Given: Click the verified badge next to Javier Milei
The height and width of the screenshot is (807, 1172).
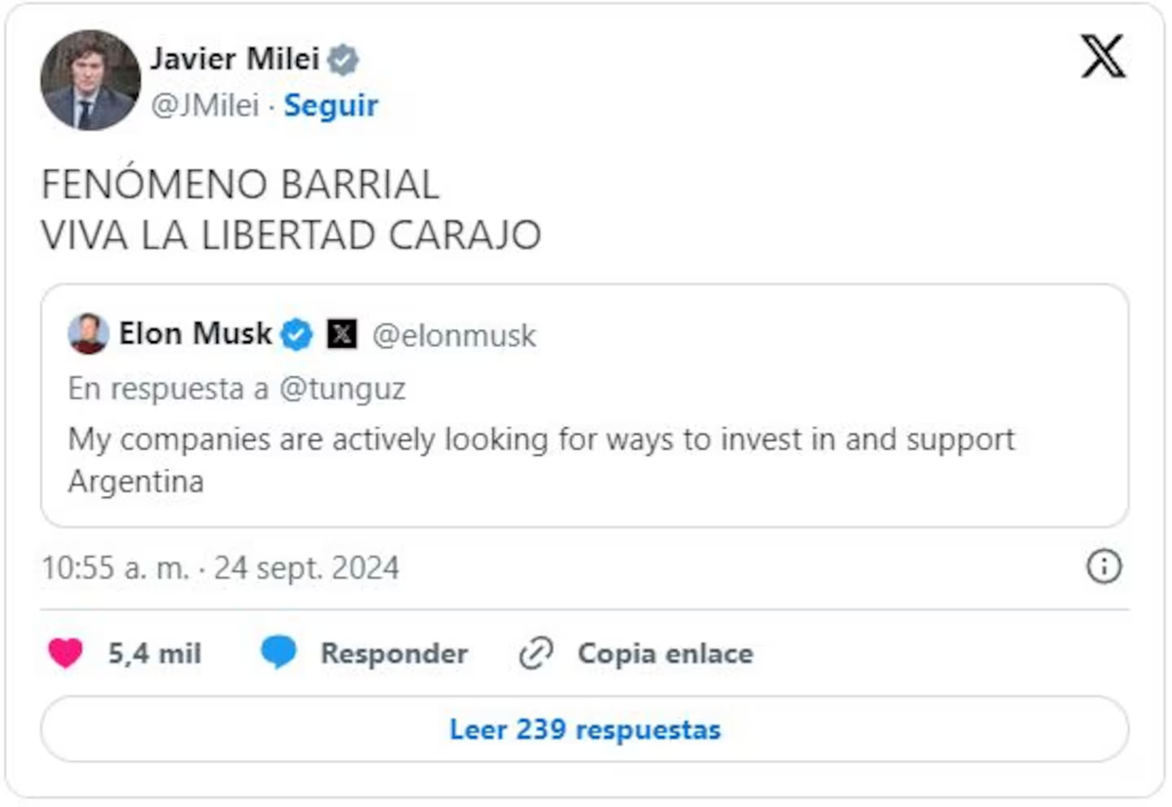Looking at the screenshot, I should (343, 61).
